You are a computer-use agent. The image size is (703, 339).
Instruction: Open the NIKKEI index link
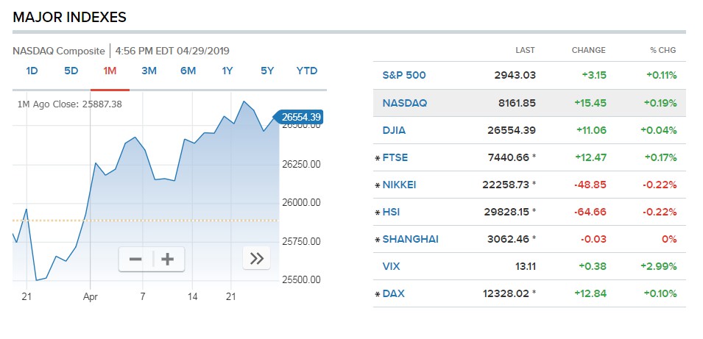pyautogui.click(x=399, y=185)
